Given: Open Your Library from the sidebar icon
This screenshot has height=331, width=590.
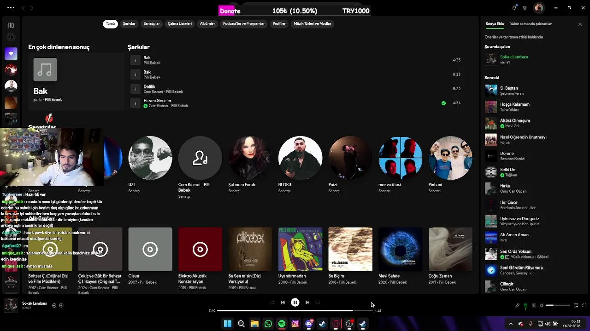Looking at the screenshot, I should coord(11,25).
